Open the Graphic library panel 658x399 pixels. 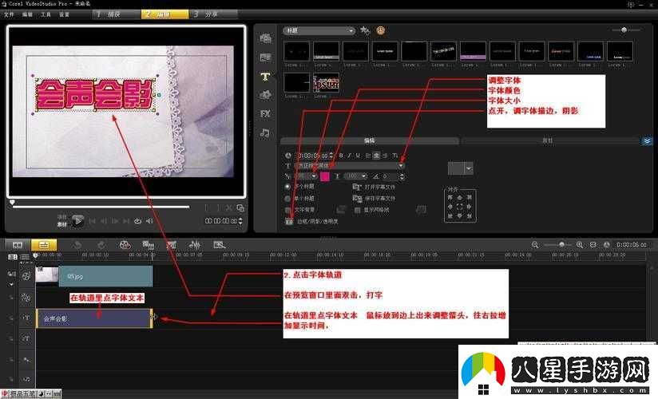click(x=265, y=95)
